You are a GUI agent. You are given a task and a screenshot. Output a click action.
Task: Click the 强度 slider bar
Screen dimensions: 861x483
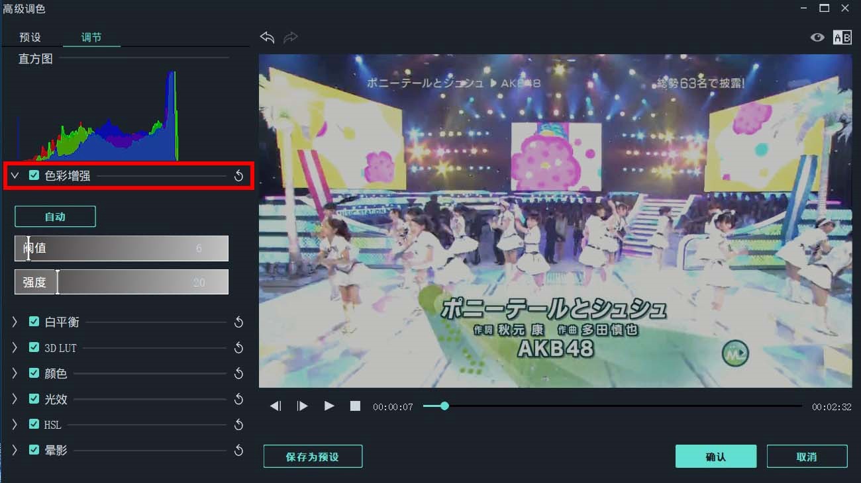[122, 282]
